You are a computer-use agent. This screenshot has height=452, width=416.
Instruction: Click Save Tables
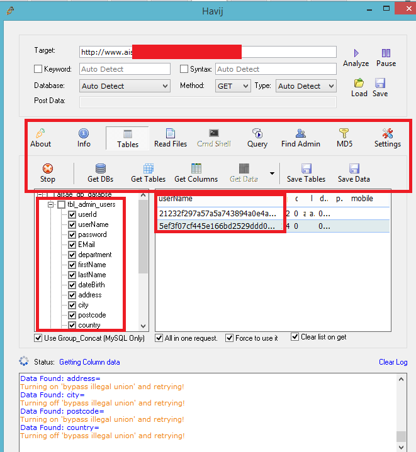pos(306,174)
